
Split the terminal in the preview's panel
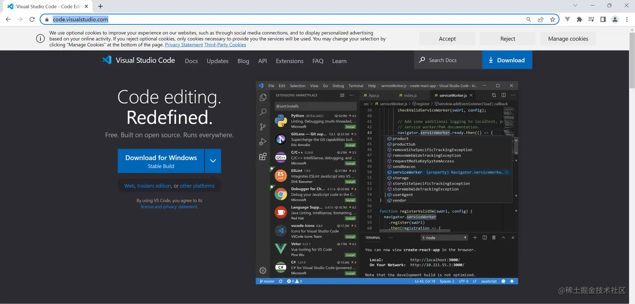[485, 238]
